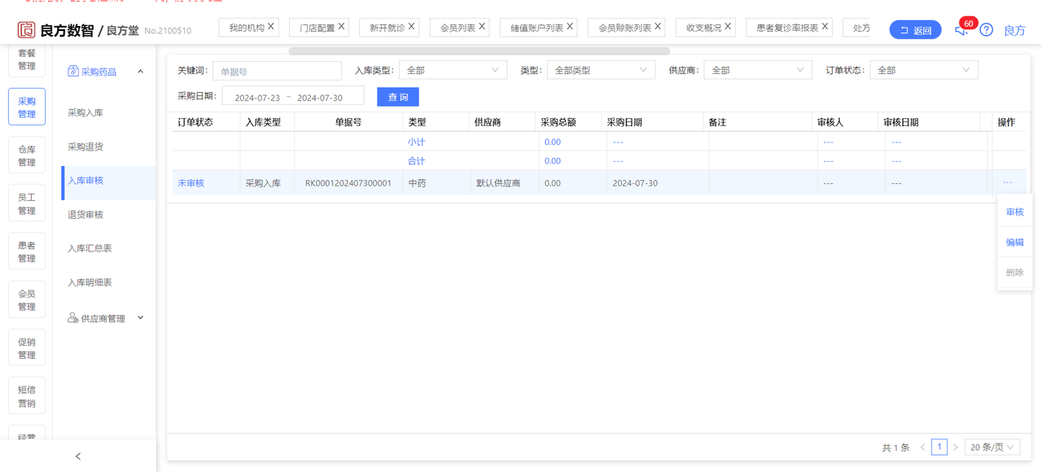Go to next page arrow
1042x472 pixels.
pos(956,448)
